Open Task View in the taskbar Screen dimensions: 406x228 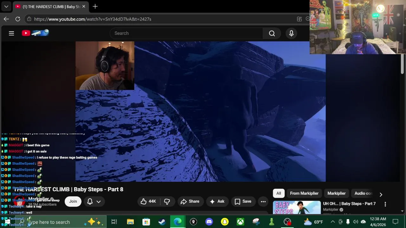click(114, 222)
